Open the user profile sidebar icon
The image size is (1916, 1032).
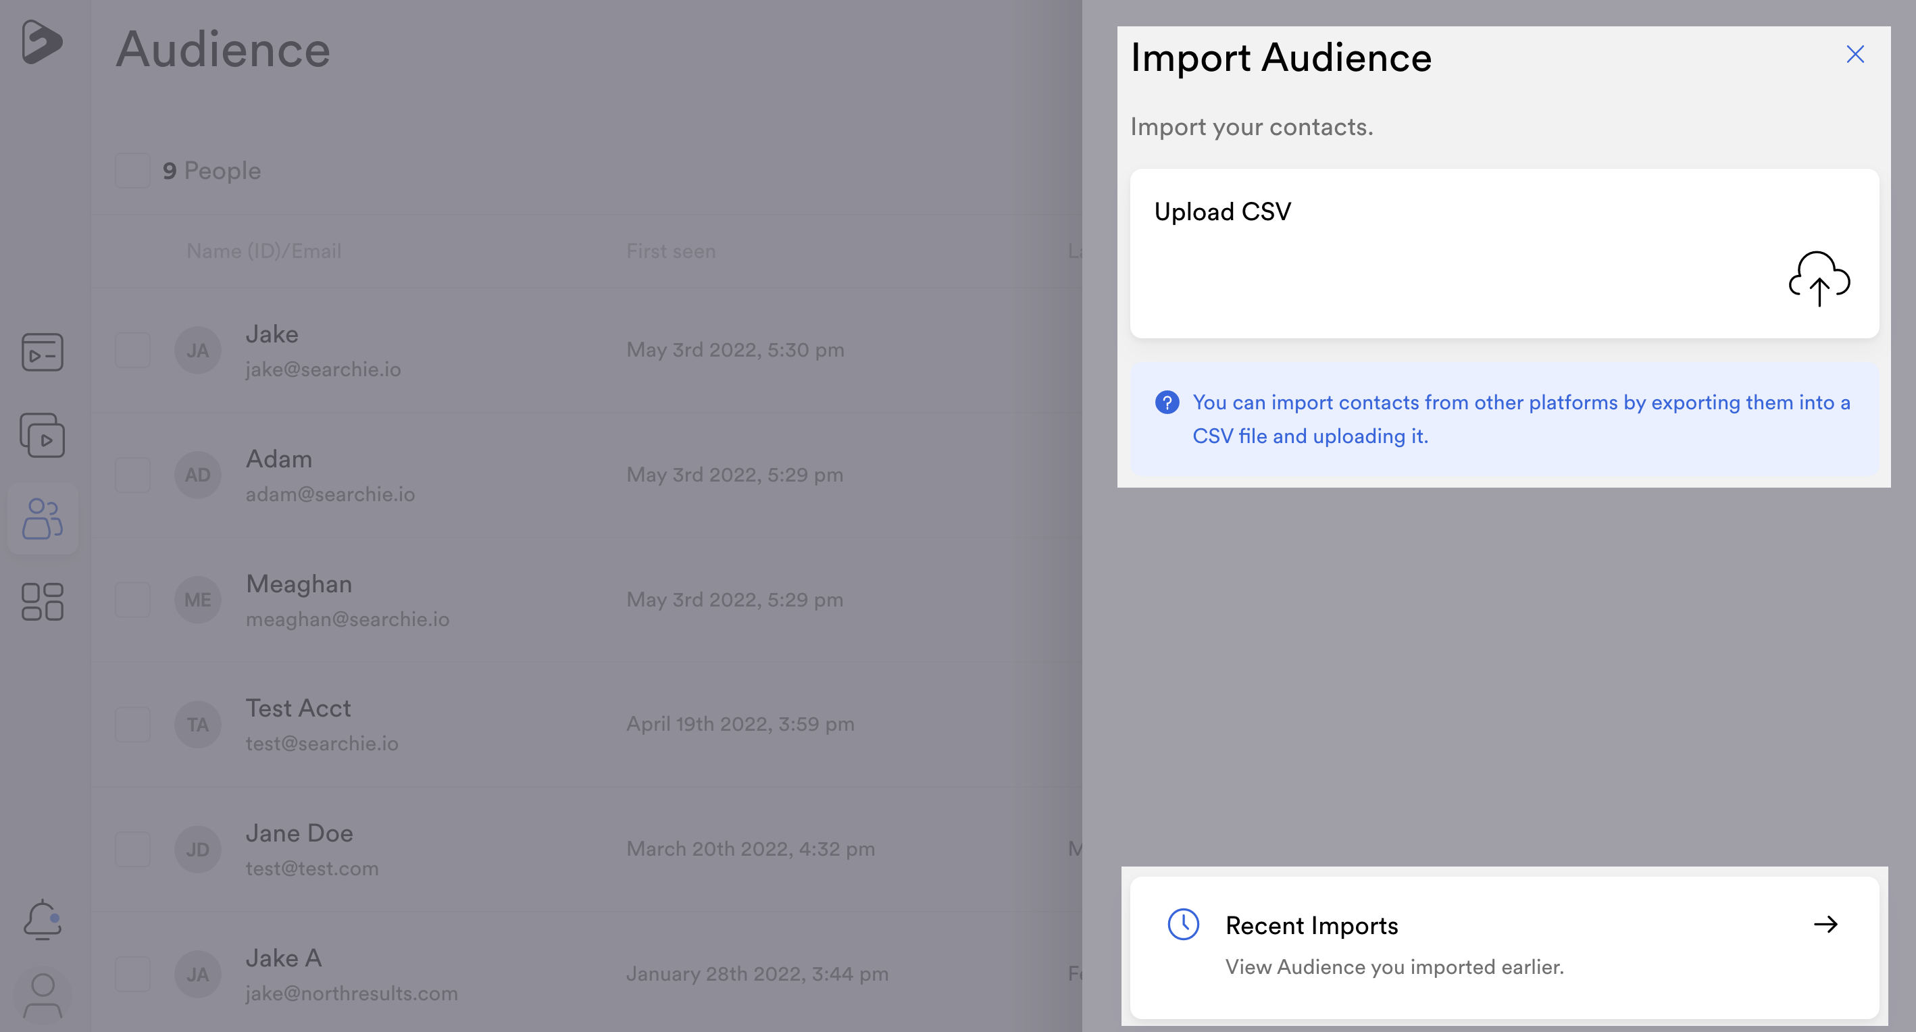click(43, 996)
